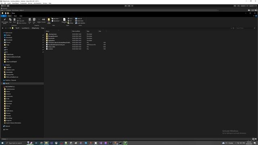Select the Home ribbon tab
The width and height of the screenshot is (258, 145).
coord(9,16)
